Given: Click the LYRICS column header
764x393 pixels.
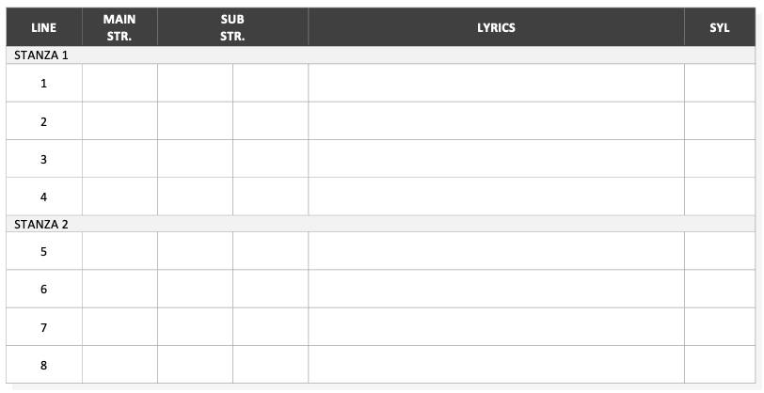Looking at the screenshot, I should 496,27.
